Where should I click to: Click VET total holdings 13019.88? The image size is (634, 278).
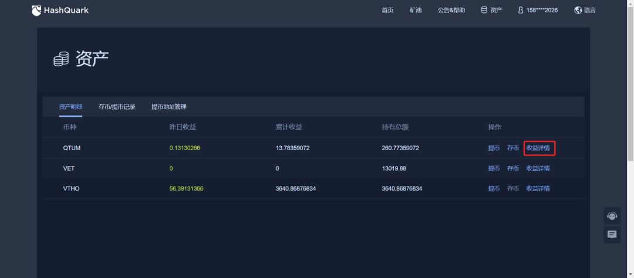pos(394,168)
